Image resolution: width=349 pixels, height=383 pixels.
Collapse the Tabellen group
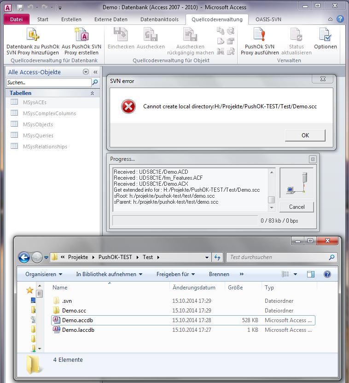pos(92,93)
